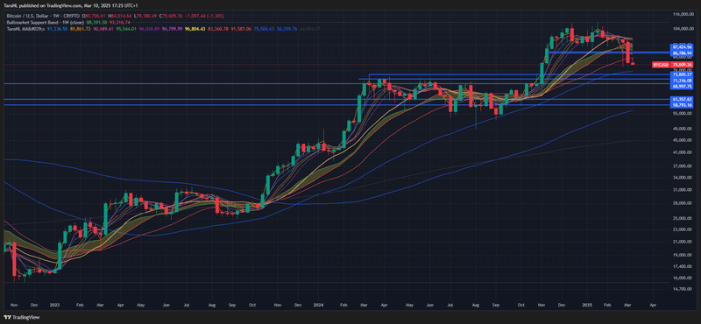Click the 17,400.00 price axis label
Viewport: 701px width, 324px height.
[x=682, y=266]
